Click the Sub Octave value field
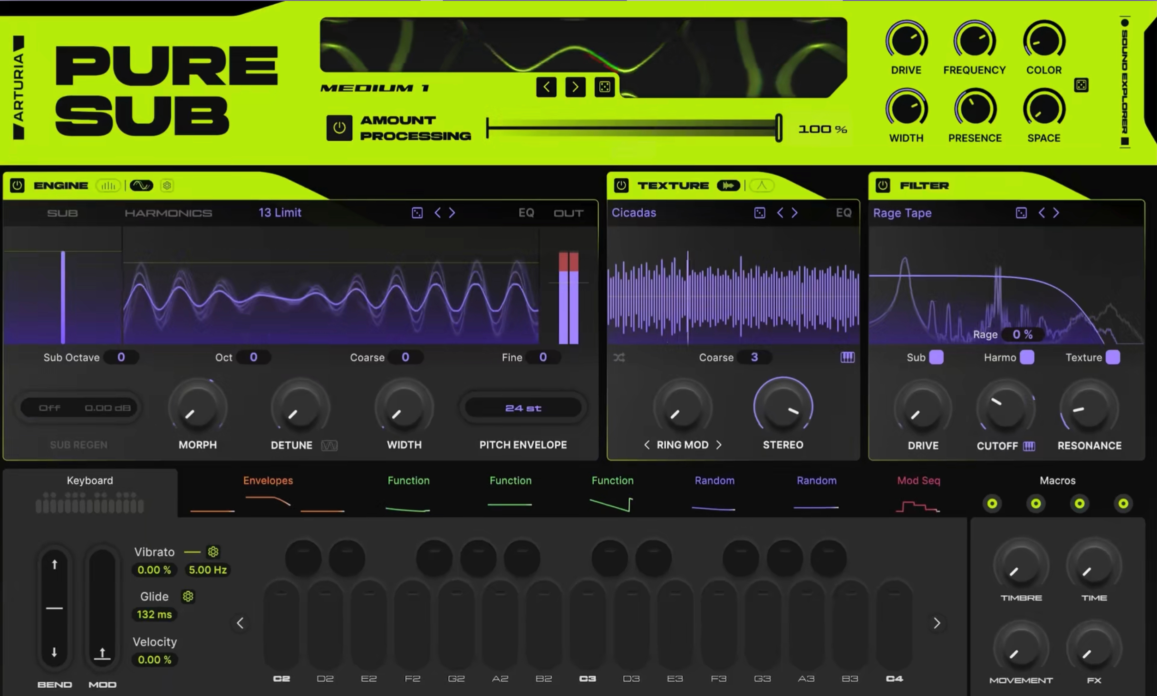 point(121,357)
